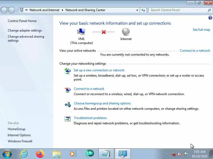Image resolution: width=213 pixels, height=159 pixels.
Task: Open Internet Options under See also
Action: (19, 135)
